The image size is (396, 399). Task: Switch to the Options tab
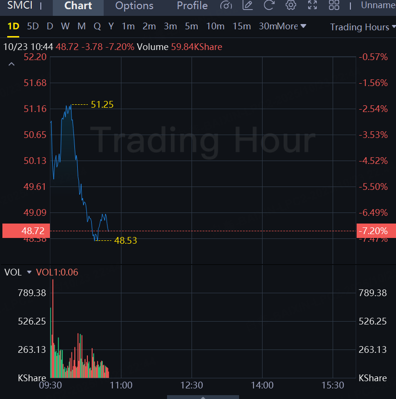134,6
